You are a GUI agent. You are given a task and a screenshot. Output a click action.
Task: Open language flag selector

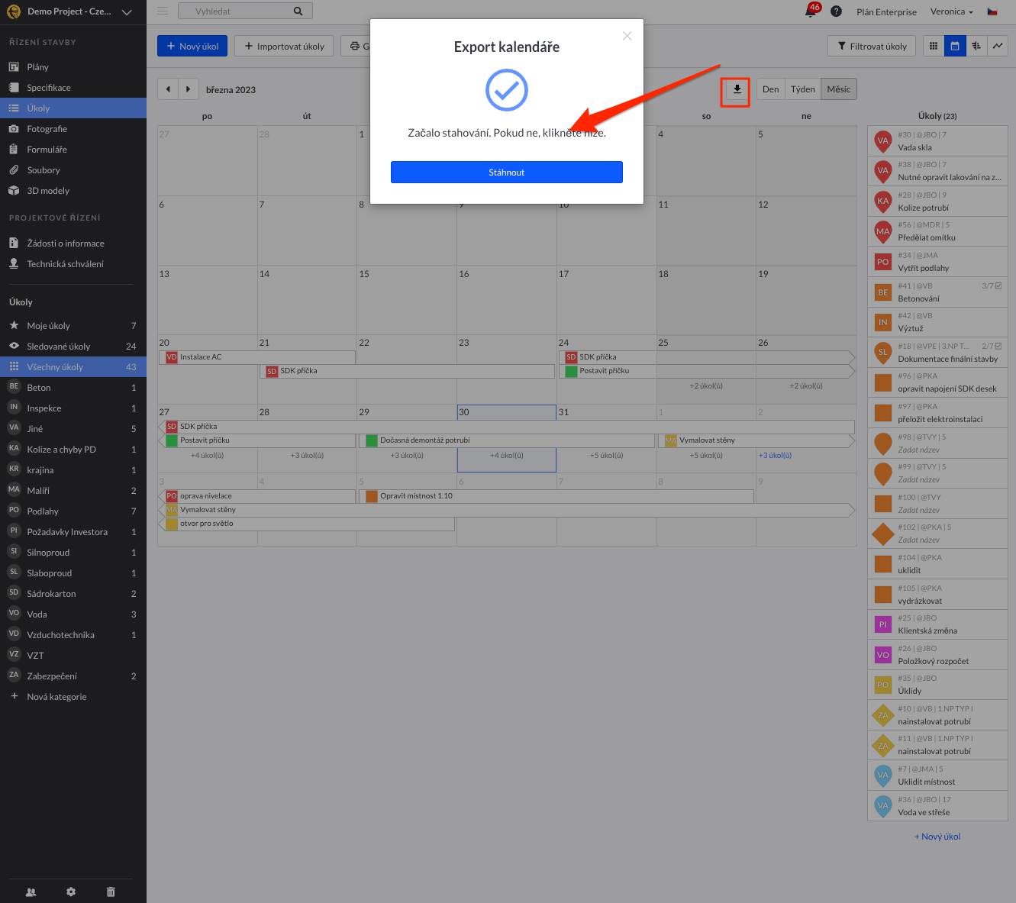(992, 11)
